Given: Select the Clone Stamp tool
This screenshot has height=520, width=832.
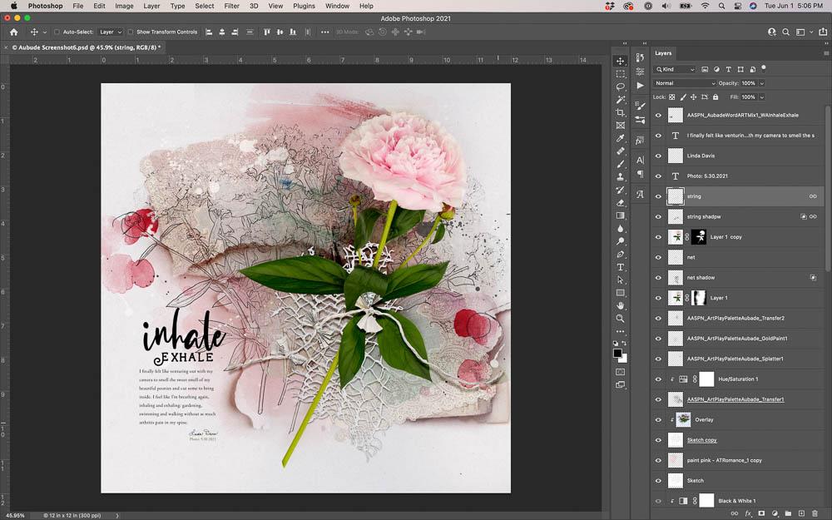Looking at the screenshot, I should pos(621,176).
